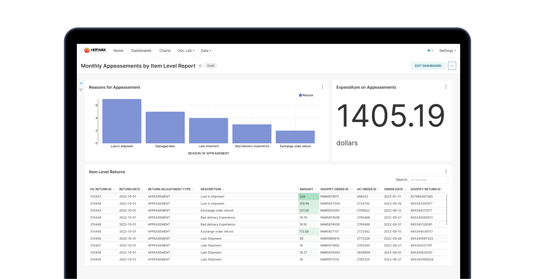Click the Lost in shipment bar

coord(122,121)
